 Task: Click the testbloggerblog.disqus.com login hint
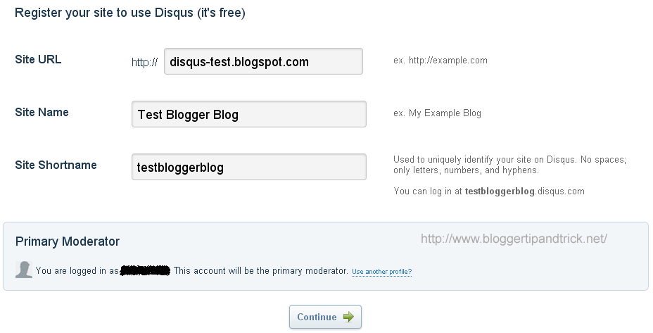(489, 191)
